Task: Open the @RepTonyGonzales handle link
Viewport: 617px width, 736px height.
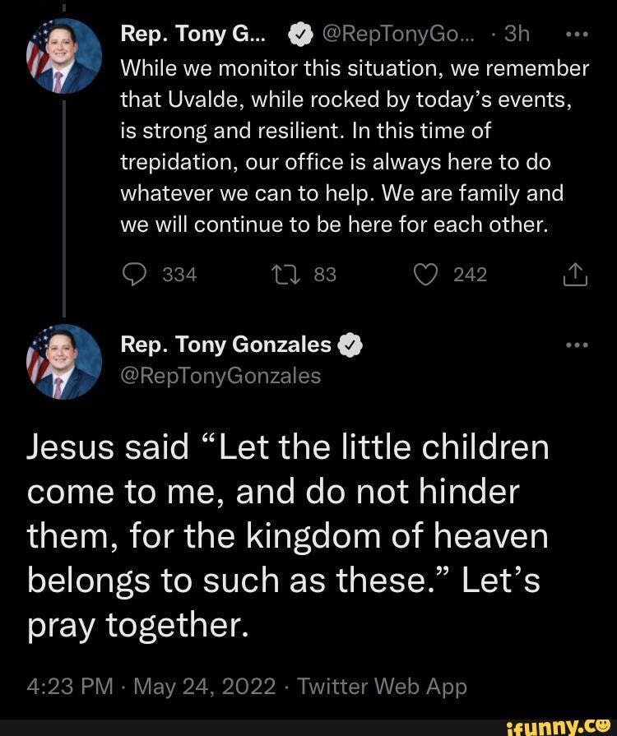Action: pyautogui.click(x=220, y=376)
